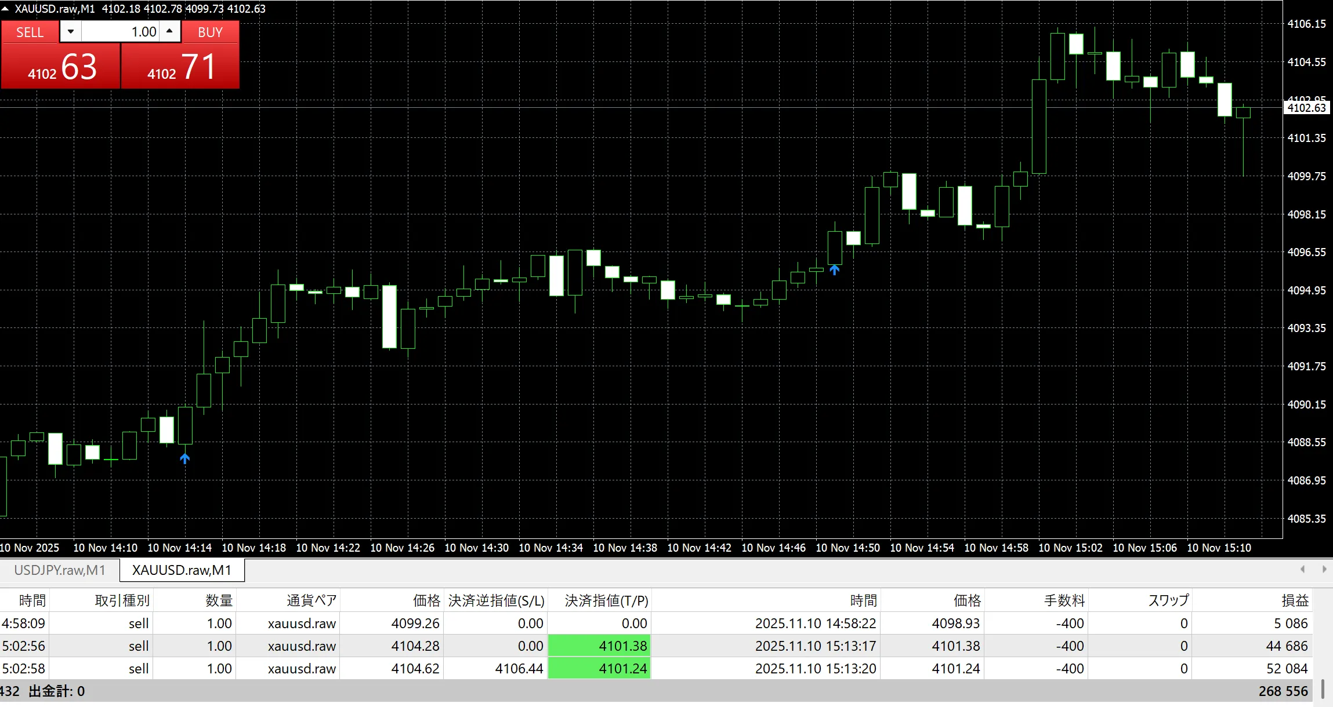Increase lot volume with up arrow

pyautogui.click(x=169, y=31)
